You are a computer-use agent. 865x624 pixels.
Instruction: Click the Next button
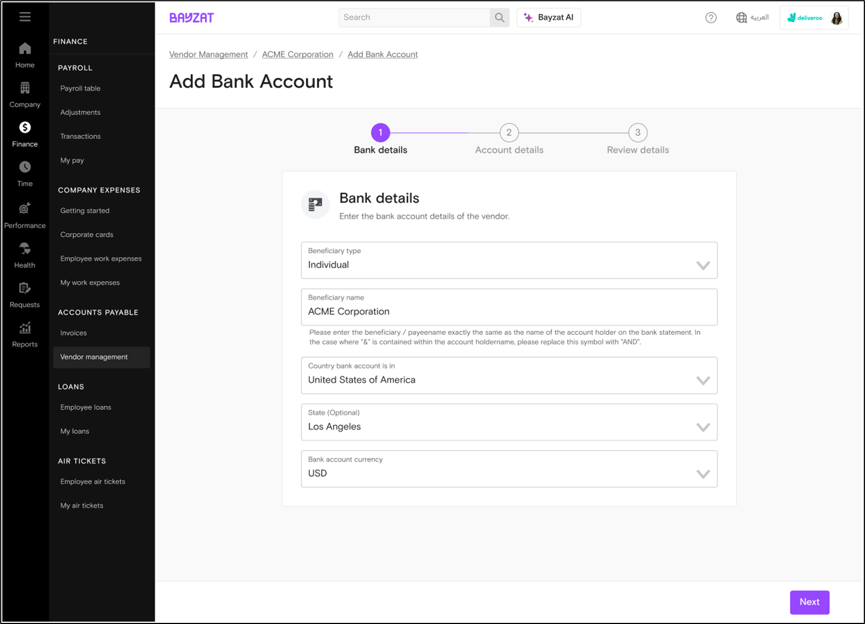click(x=809, y=602)
